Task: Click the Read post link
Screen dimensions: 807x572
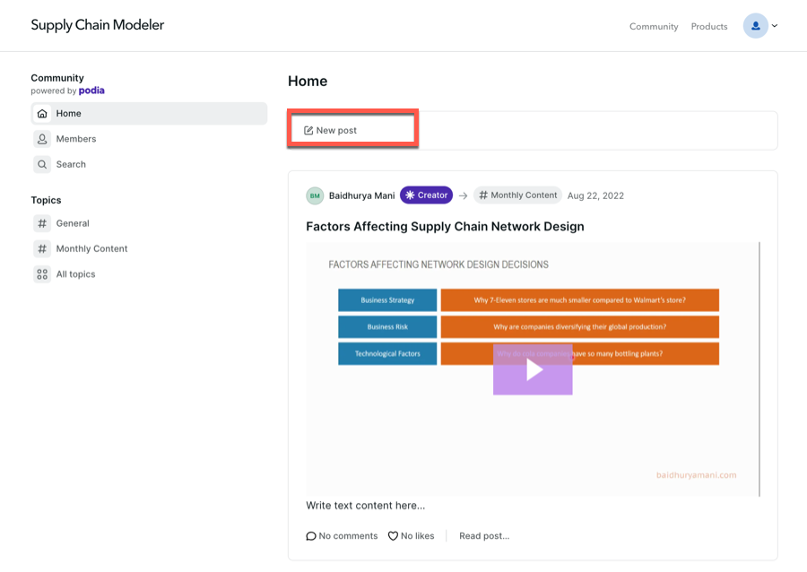Action: click(484, 536)
